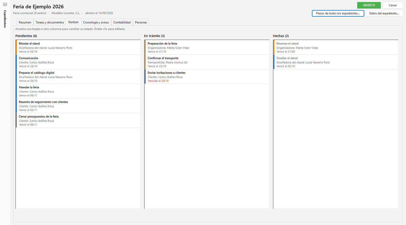The height and width of the screenshot is (225, 406).
Task: Select Cerrar presupuestos de la feria card
Action: [78, 120]
